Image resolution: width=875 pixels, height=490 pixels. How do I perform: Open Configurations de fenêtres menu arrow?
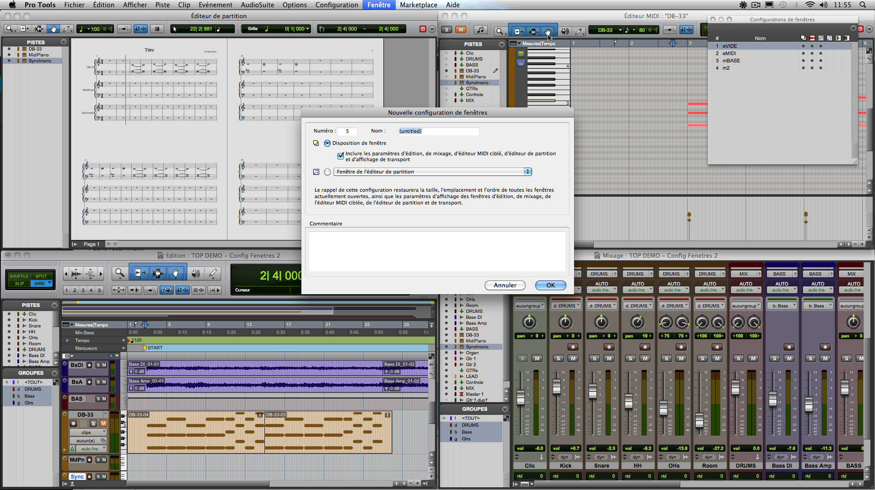(853, 28)
